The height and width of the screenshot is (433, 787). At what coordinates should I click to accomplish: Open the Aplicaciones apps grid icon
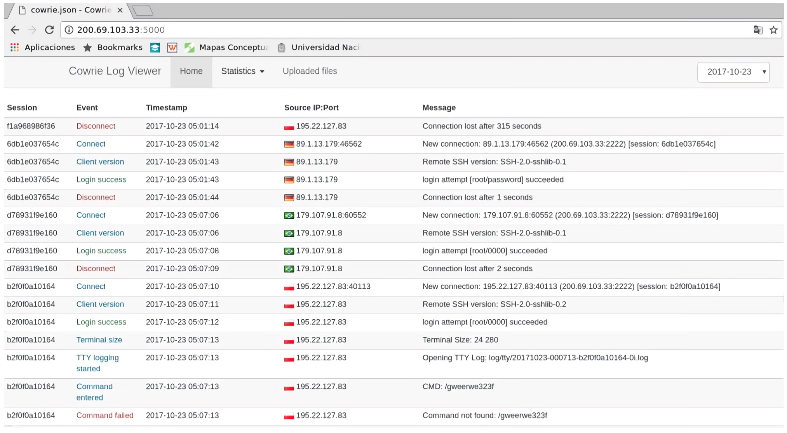[x=14, y=47]
